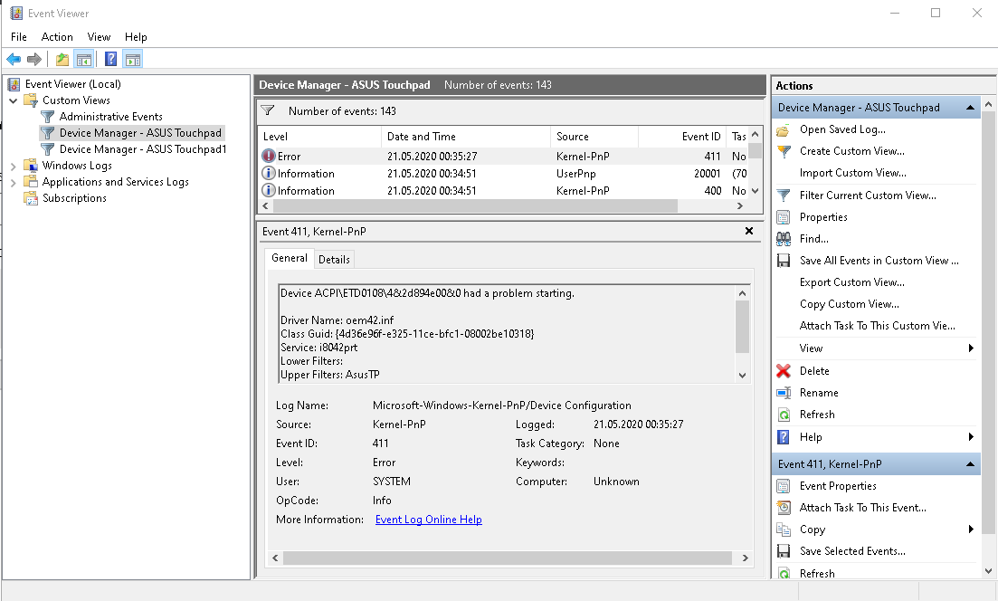Click the Help question mark icon in Actions
998x601 pixels.
[784, 437]
